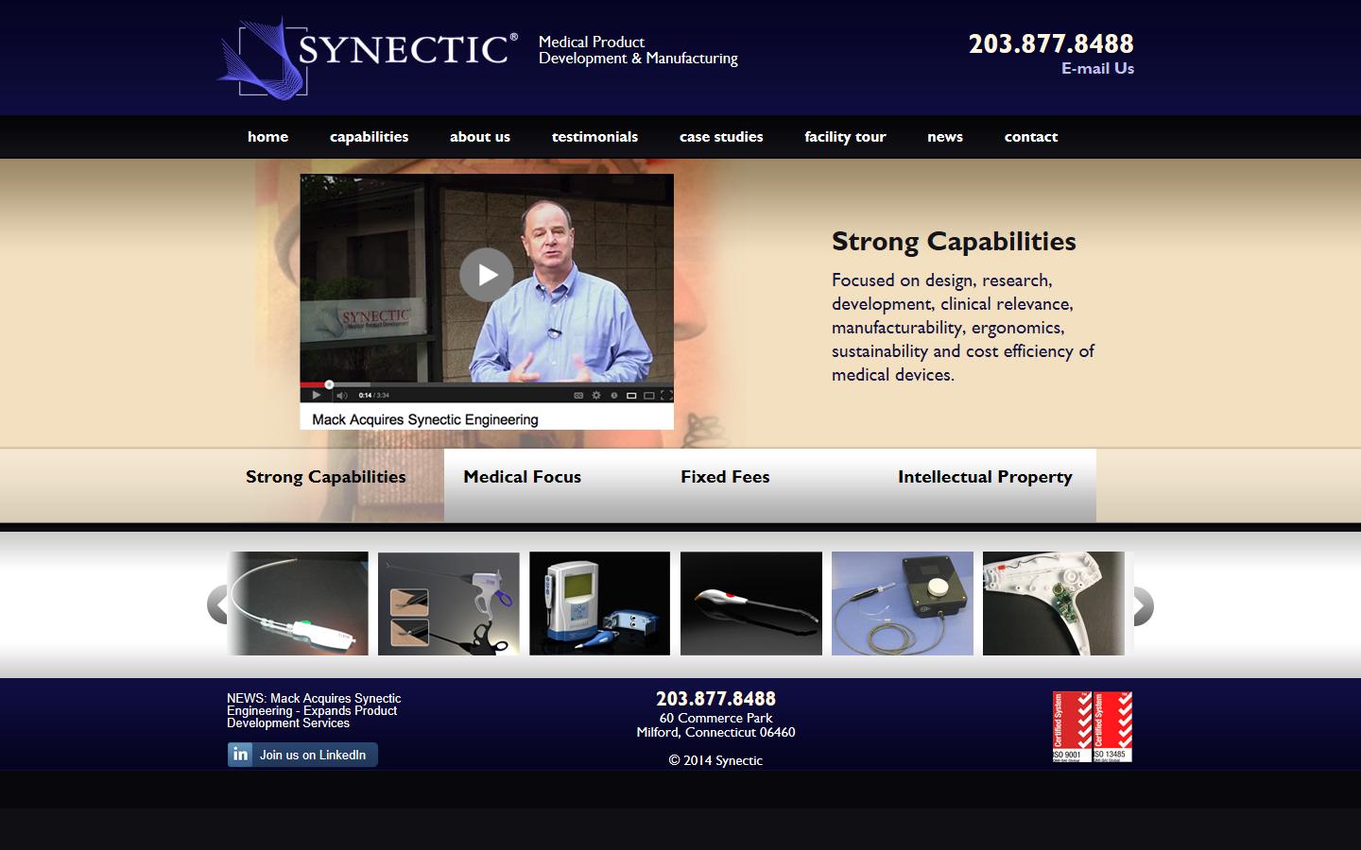Play the Mack Acquires Synectic video
1361x850 pixels.
pyautogui.click(x=486, y=275)
